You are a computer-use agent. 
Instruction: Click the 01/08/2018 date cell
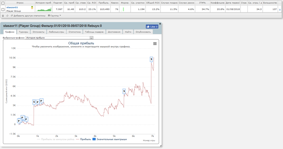click(233, 9)
